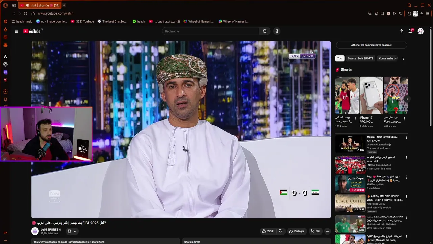
Task: Open sidebar three-dots settings
Action: (5, 240)
